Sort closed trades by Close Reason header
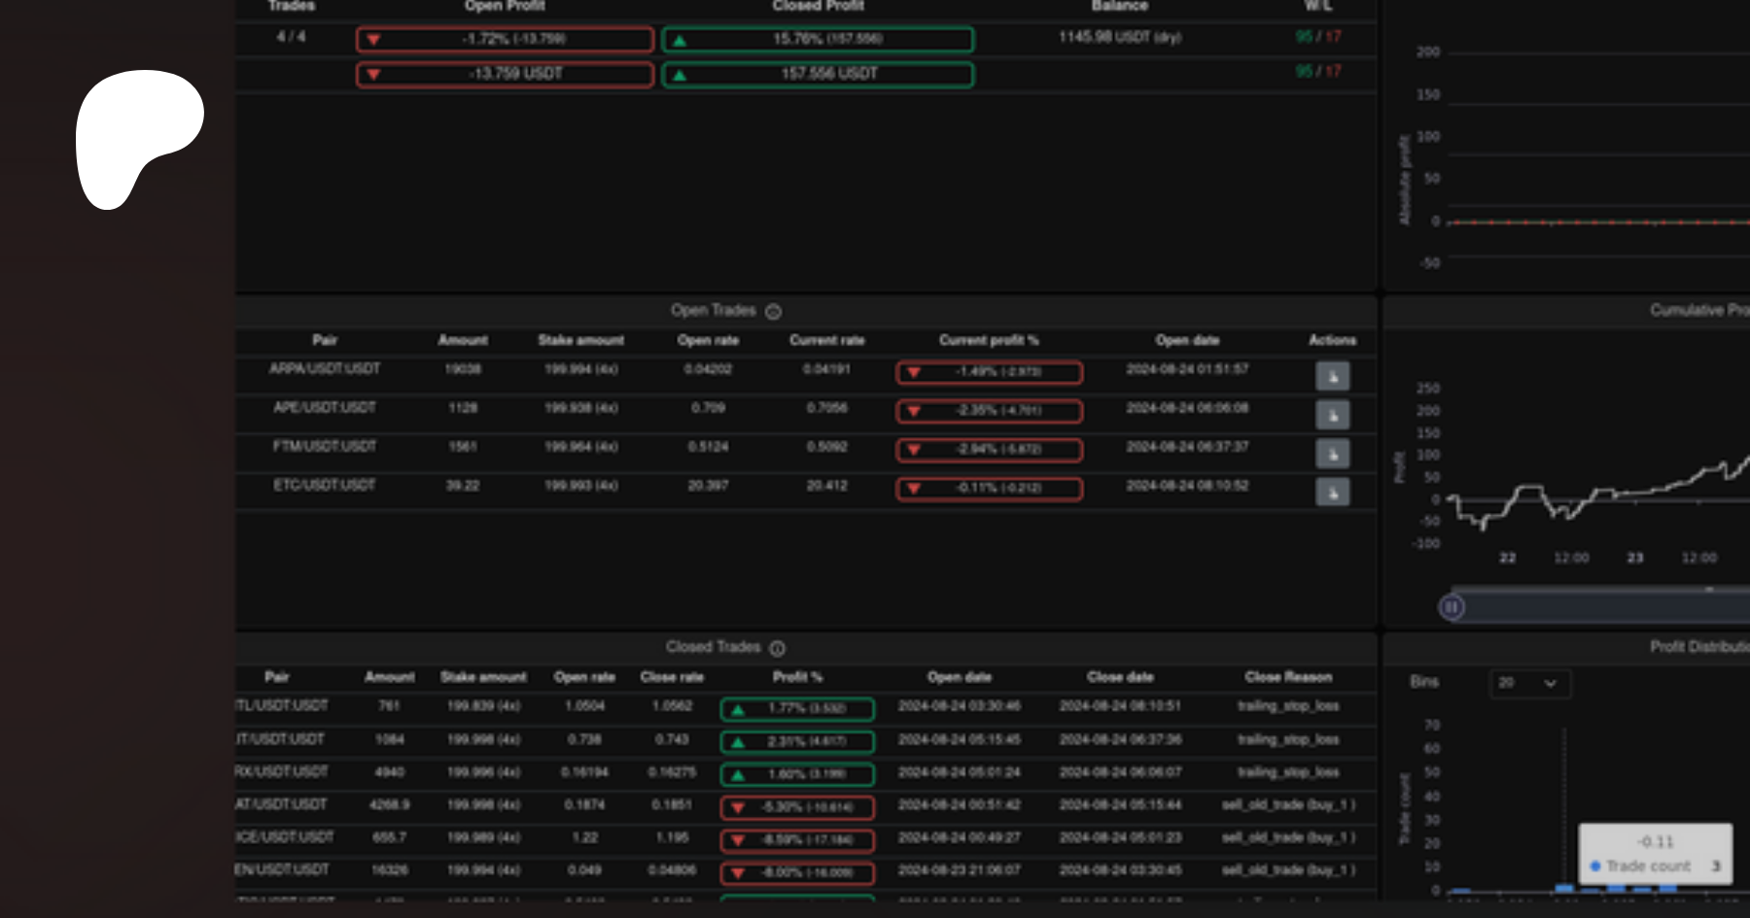1750x918 pixels. click(1287, 677)
